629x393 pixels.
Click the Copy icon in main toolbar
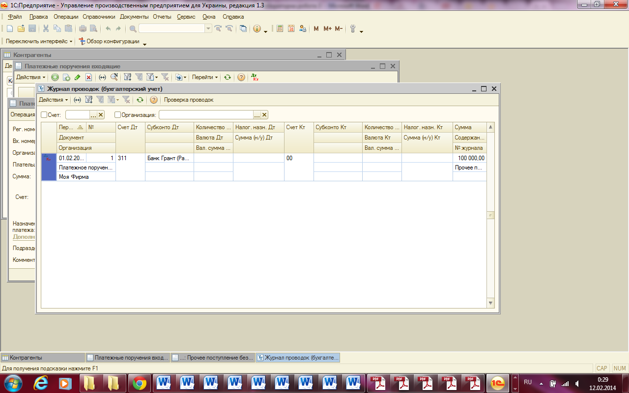coord(57,29)
